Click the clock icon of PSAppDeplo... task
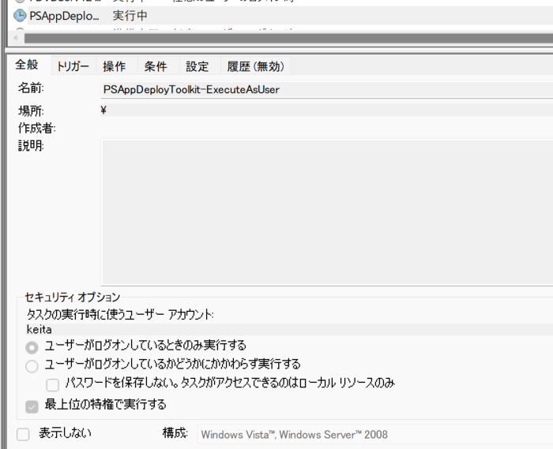Image resolution: width=553 pixels, height=449 pixels. (x=20, y=16)
